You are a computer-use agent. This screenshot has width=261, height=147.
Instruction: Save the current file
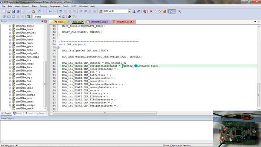(13, 11)
